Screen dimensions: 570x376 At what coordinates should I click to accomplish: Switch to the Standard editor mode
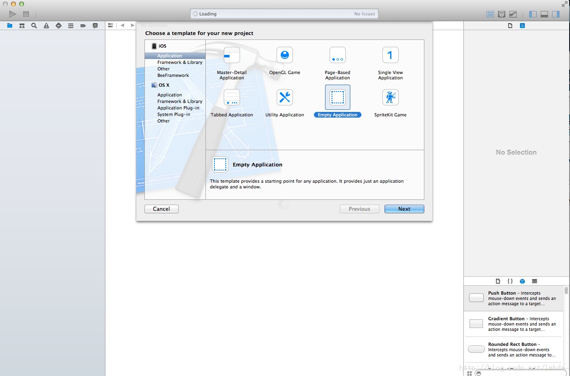[490, 14]
